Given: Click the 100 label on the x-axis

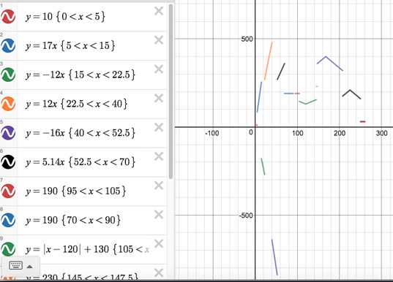Looking at the screenshot, I should click(x=298, y=134).
